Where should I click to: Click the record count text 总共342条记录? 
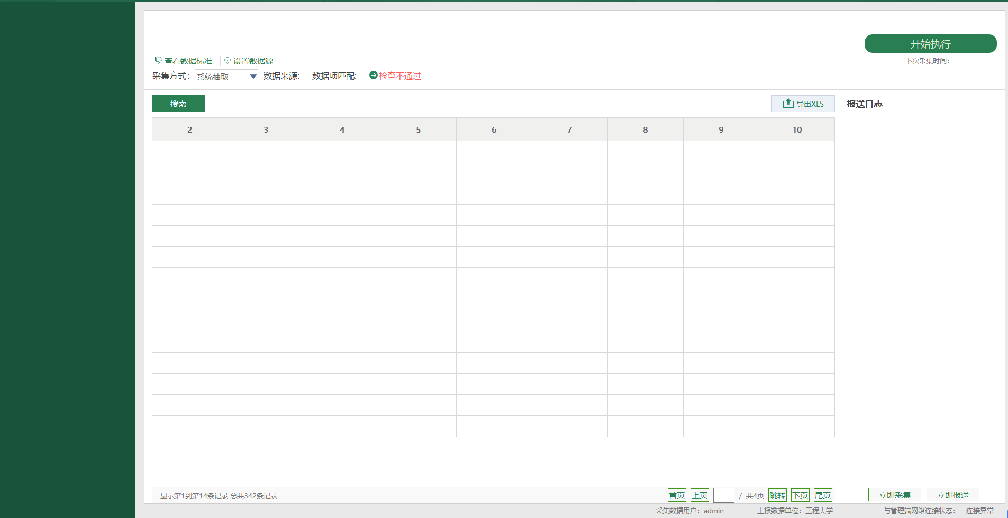253,496
